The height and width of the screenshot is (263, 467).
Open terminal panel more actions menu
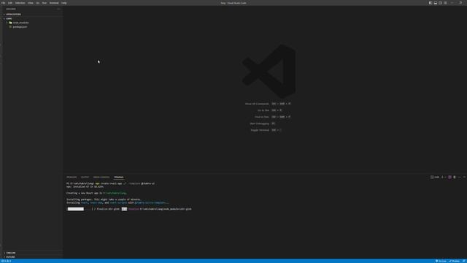[x=459, y=177]
